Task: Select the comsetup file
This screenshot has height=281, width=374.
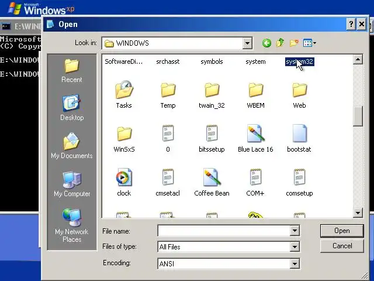Action: pos(299,183)
